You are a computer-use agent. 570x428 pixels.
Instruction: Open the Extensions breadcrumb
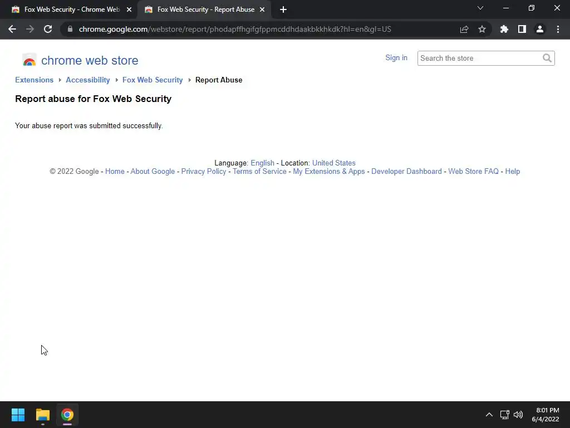point(34,80)
